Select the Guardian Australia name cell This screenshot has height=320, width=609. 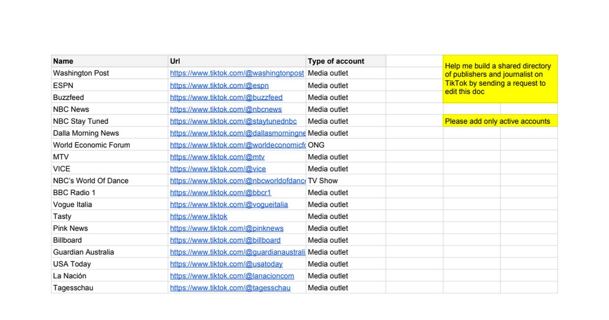pos(110,252)
